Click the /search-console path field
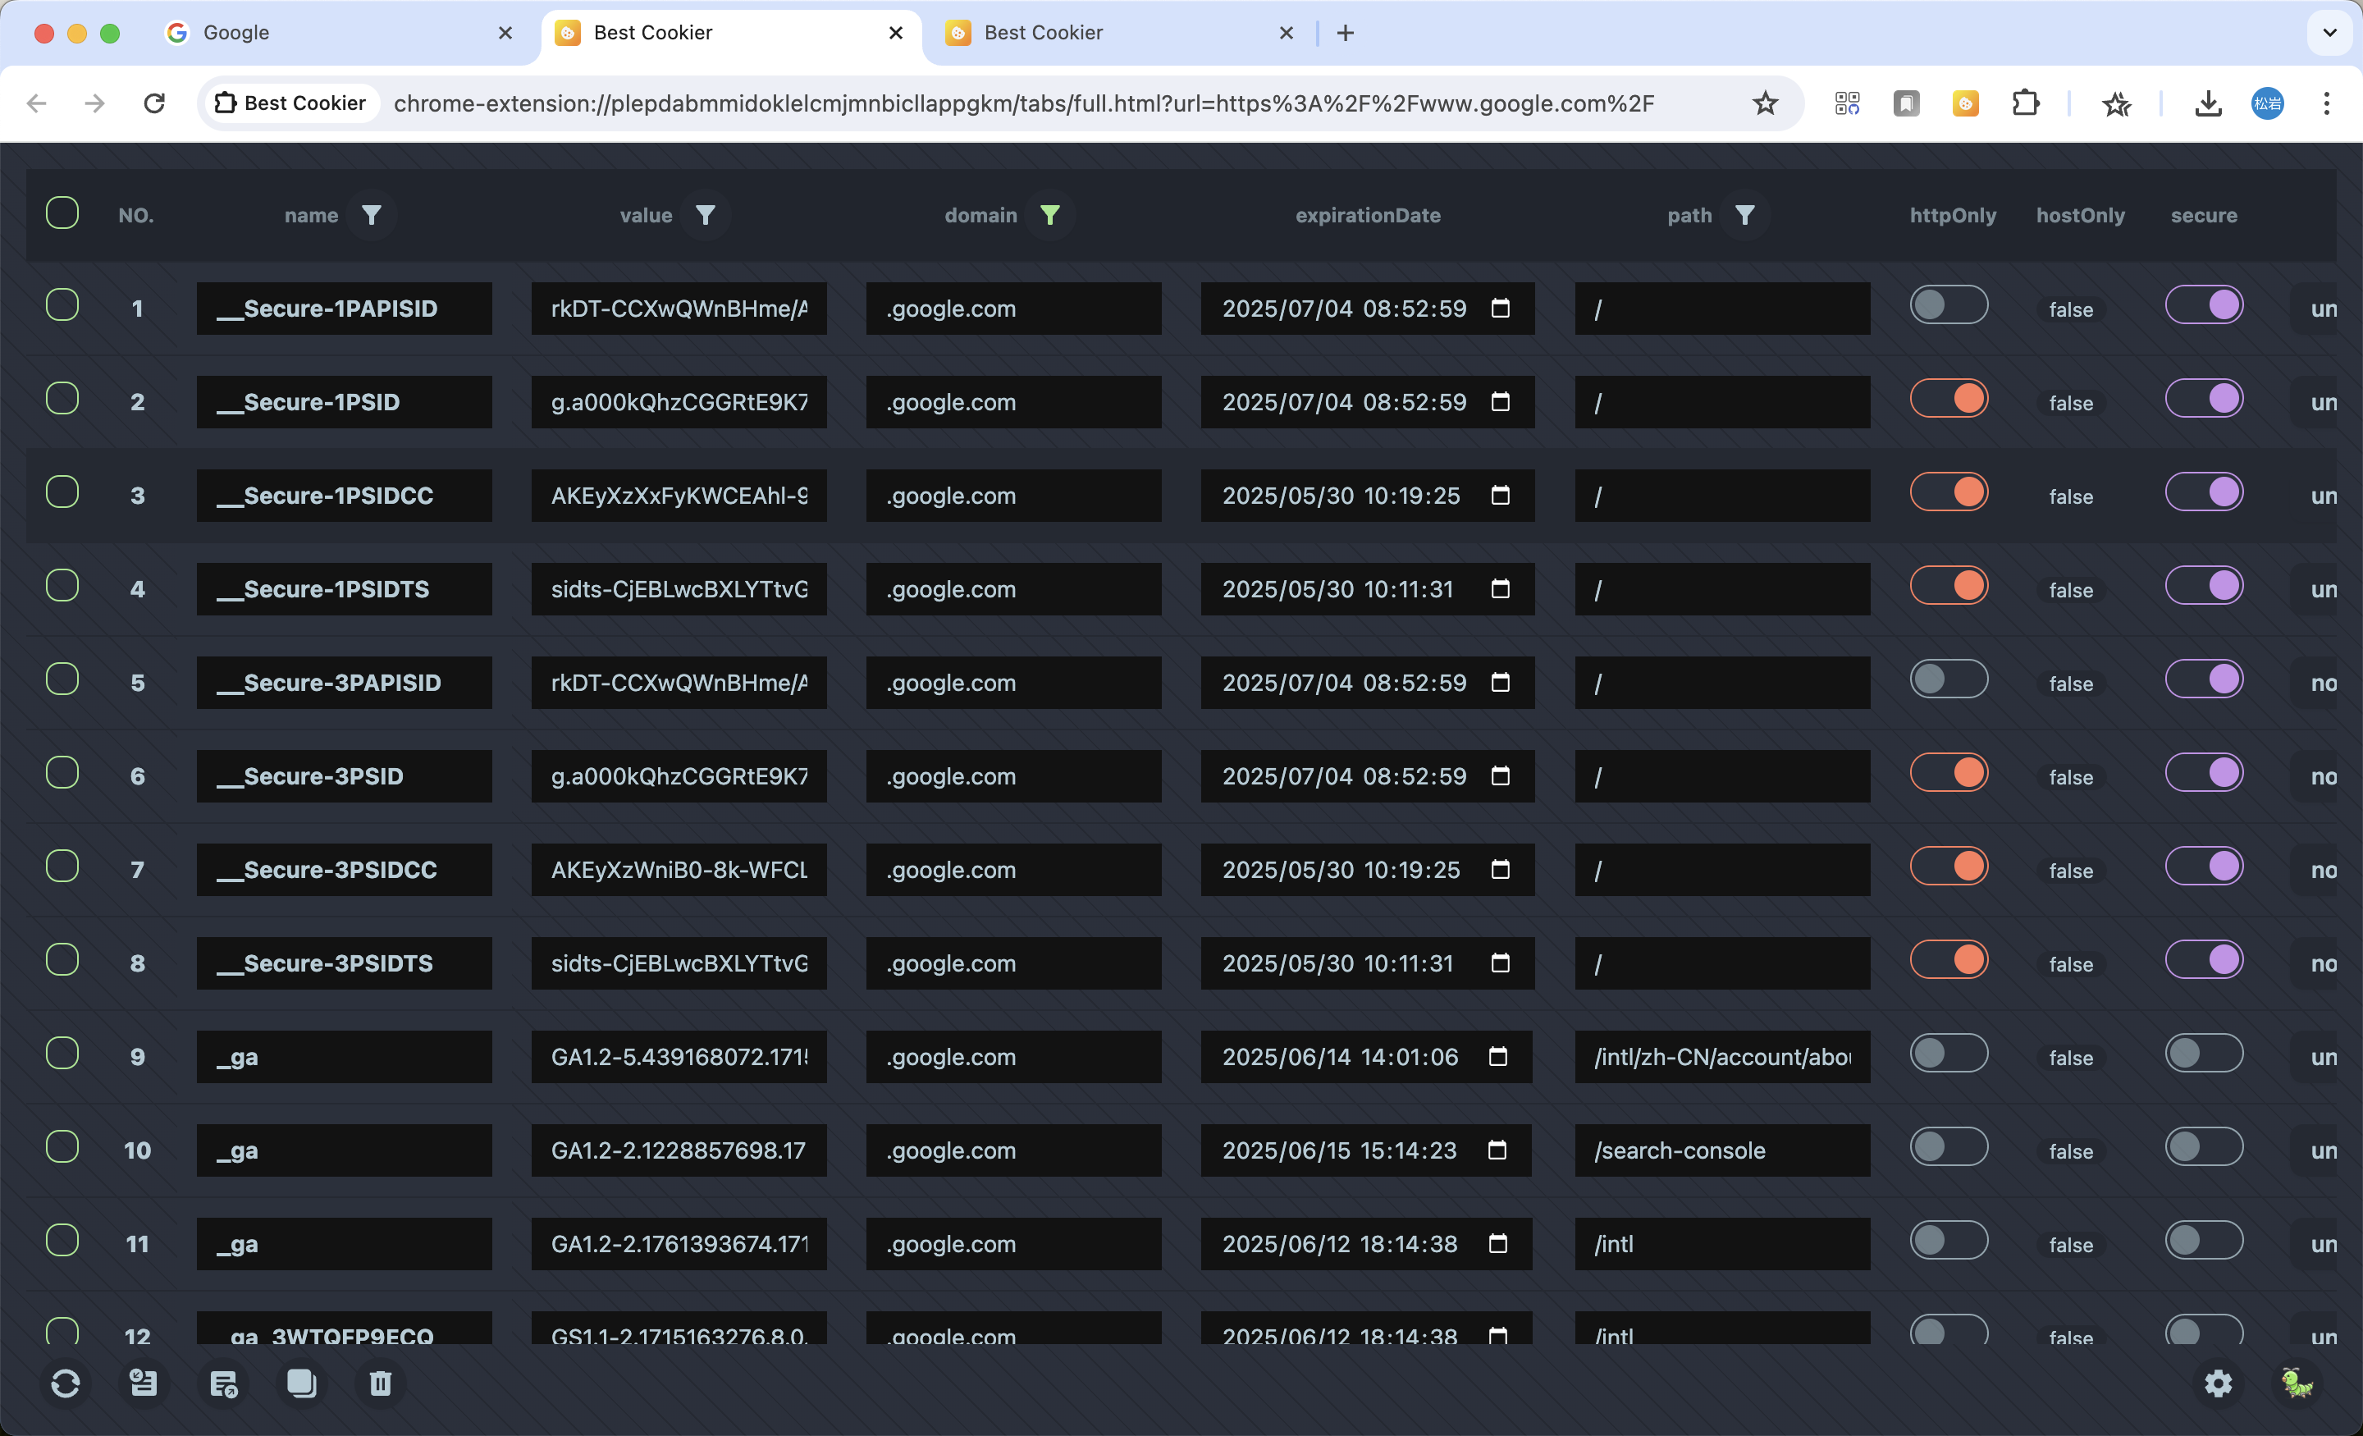Viewport: 2363px width, 1436px height. (1721, 1150)
